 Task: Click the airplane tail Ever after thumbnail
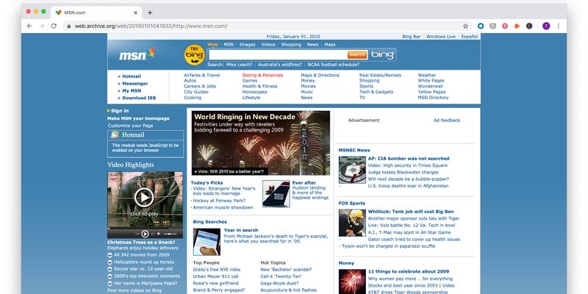(276, 194)
